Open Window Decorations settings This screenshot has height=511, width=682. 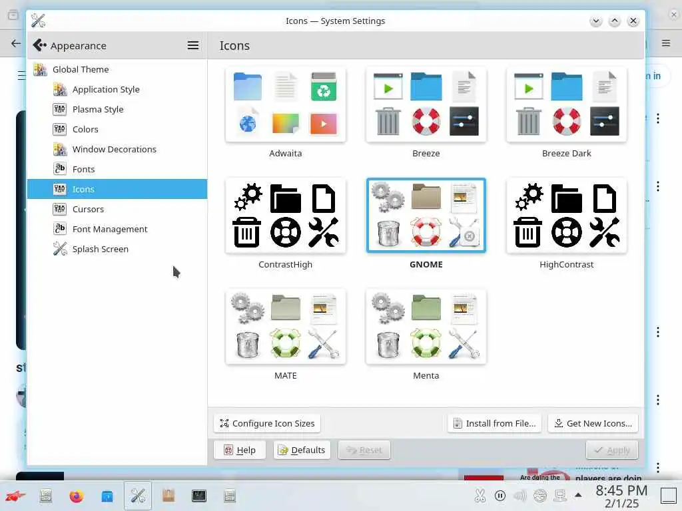pyautogui.click(x=117, y=150)
